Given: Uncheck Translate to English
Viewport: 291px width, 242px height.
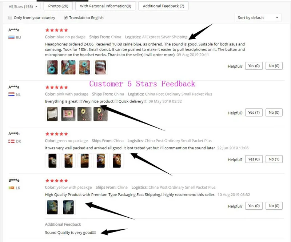Looking at the screenshot, I should coord(66,17).
